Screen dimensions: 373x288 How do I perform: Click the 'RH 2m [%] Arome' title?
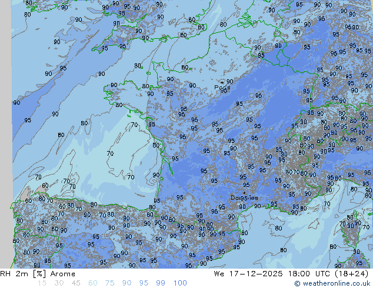[38, 274]
